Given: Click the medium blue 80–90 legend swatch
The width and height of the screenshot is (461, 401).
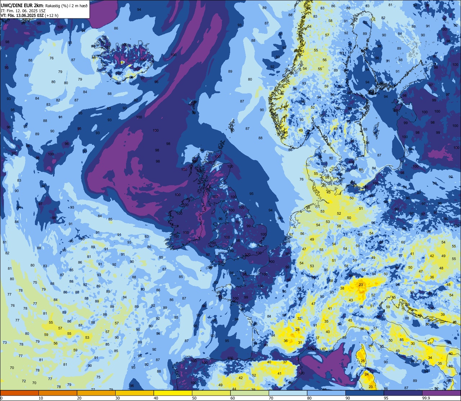Looking at the screenshot, I should coord(326,393).
